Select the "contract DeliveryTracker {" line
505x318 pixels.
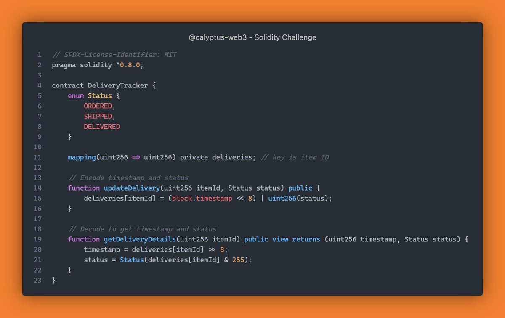pos(104,85)
